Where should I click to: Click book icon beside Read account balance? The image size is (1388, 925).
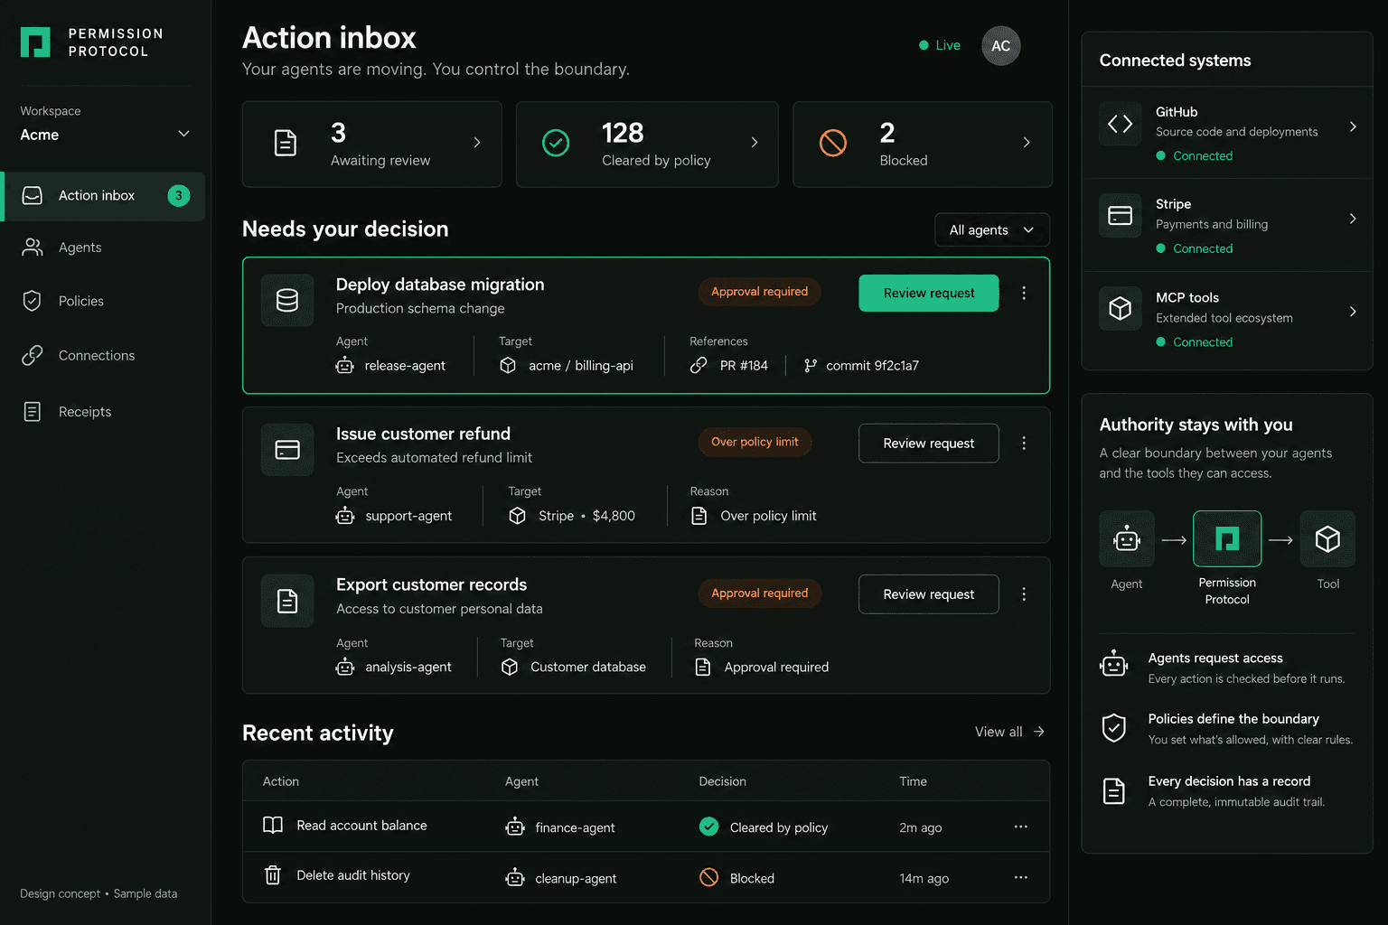273,825
